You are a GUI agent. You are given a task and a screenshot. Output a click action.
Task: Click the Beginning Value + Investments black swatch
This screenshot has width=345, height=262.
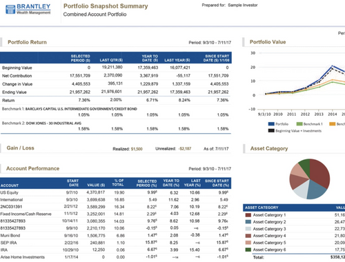click(x=271, y=131)
